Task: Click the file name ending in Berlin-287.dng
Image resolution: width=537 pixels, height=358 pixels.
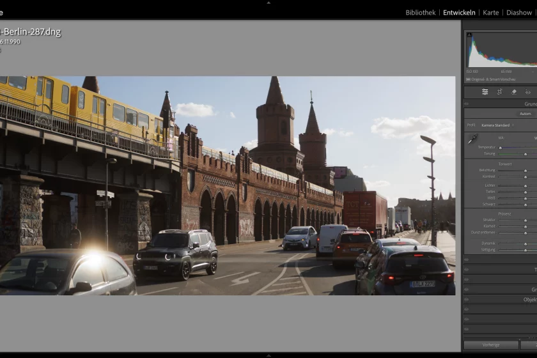Action: pyautogui.click(x=31, y=32)
